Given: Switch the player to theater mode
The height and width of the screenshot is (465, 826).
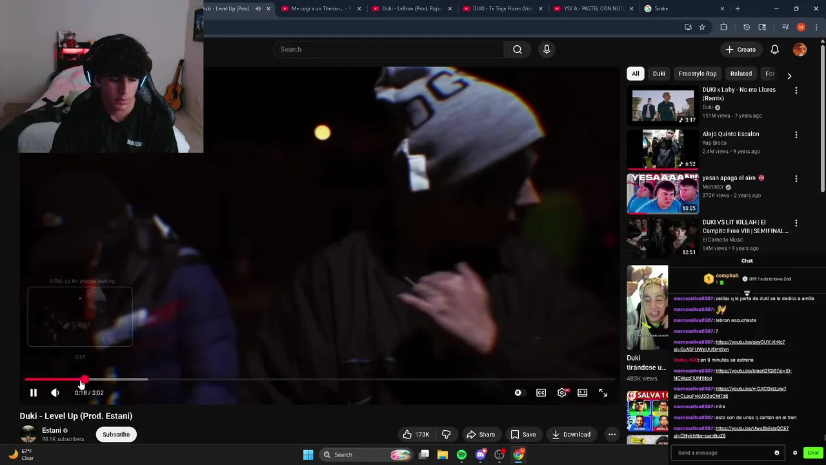Looking at the screenshot, I should pyautogui.click(x=582, y=393).
